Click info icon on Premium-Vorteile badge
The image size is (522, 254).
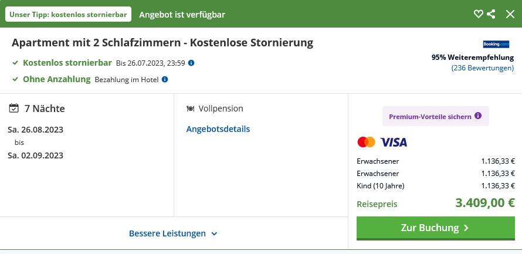click(478, 116)
